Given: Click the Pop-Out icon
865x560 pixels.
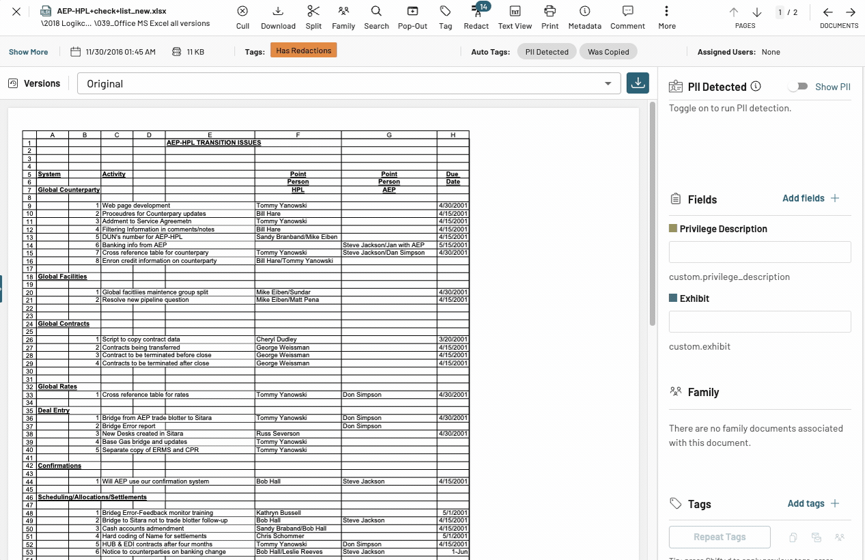Looking at the screenshot, I should tap(412, 17).
